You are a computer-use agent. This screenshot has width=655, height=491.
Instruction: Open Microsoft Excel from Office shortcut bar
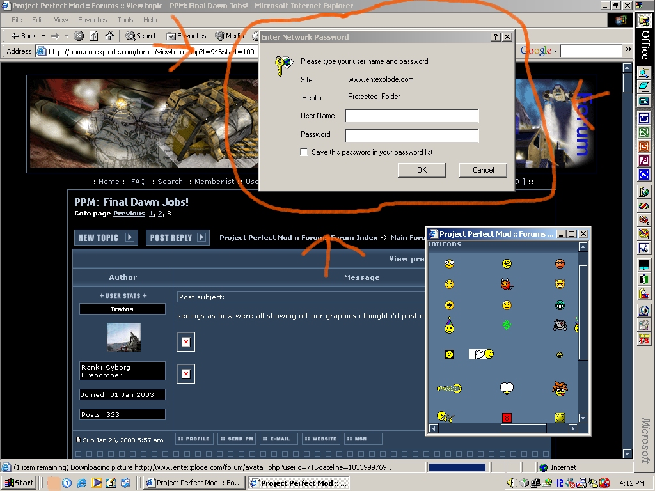coord(643,132)
